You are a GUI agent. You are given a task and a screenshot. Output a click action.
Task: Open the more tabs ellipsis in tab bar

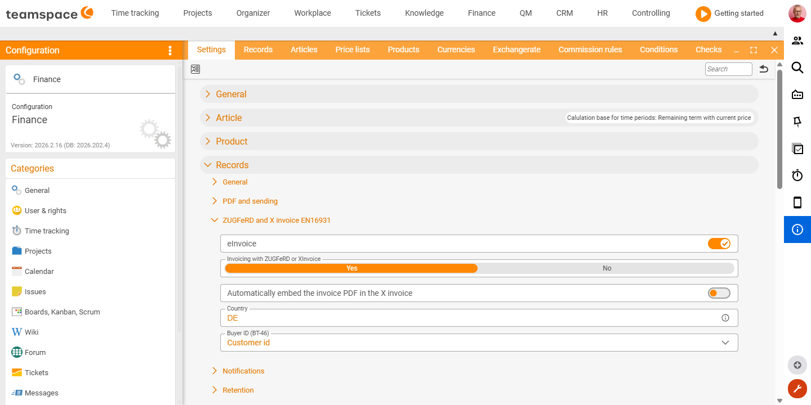coord(736,50)
